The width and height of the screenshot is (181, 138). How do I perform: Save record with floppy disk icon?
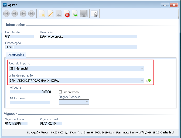(x=84, y=14)
